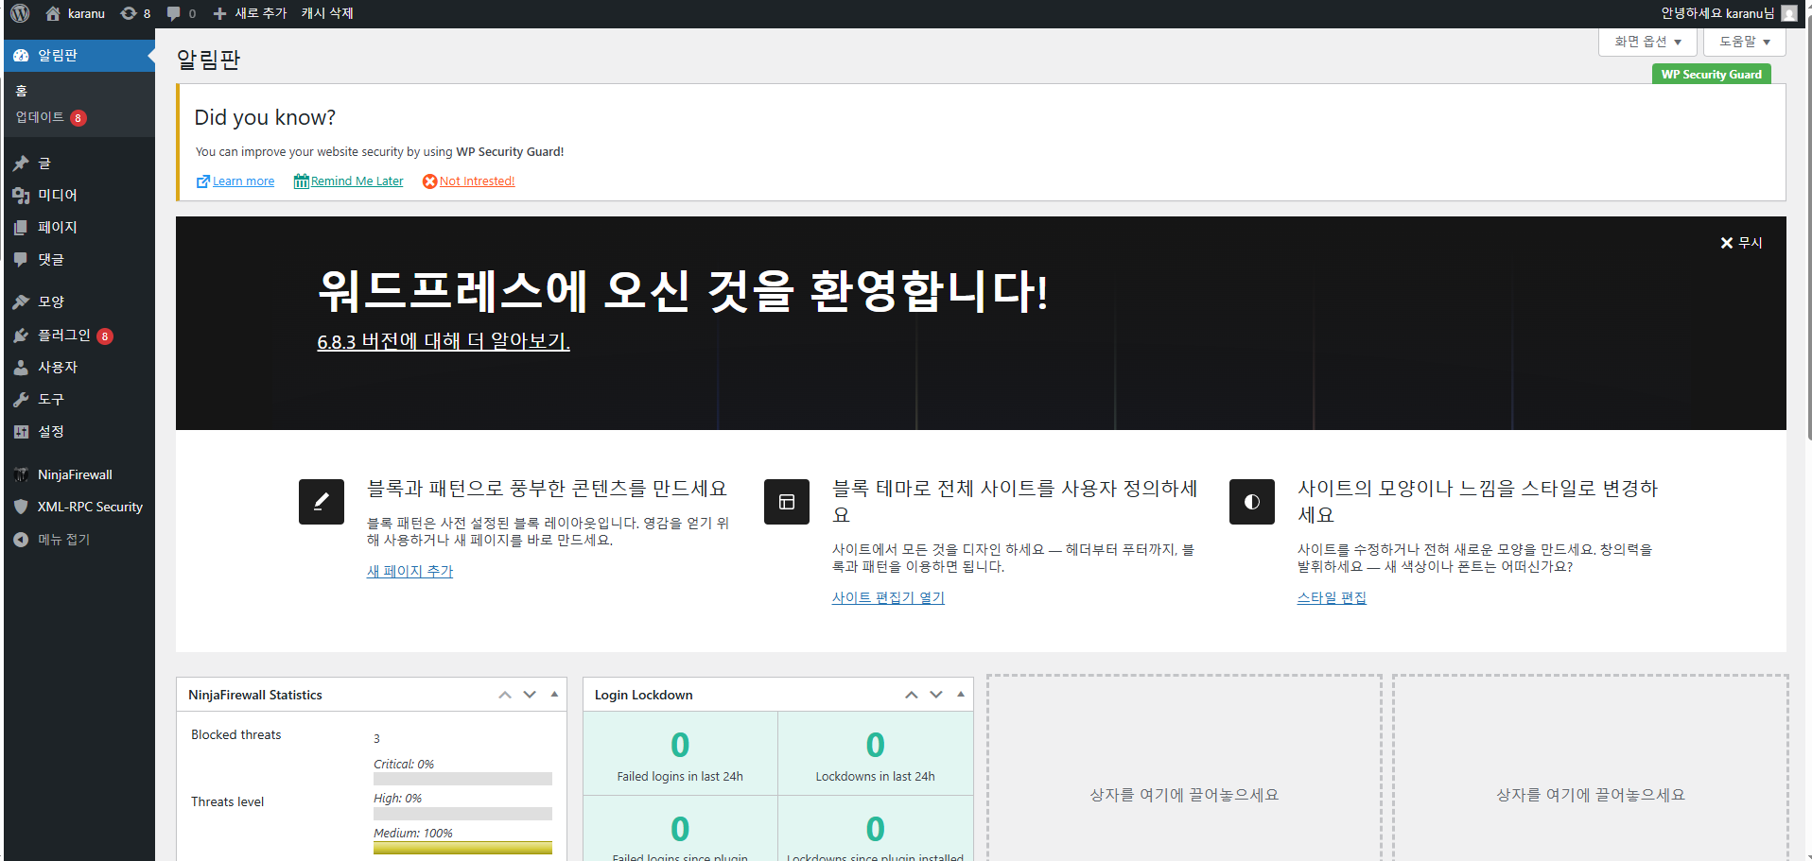Click the 안녕하세요 karanu님 greeting
Screen dimensions: 1812x861
[1717, 13]
